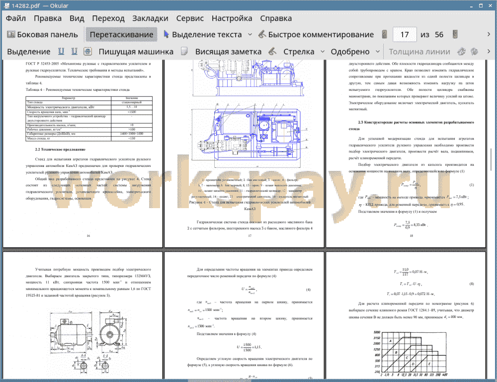Viewport: 497px width, 382px height.
Task: Toggle the Боковая панель sidebar button
Action: coord(42,35)
